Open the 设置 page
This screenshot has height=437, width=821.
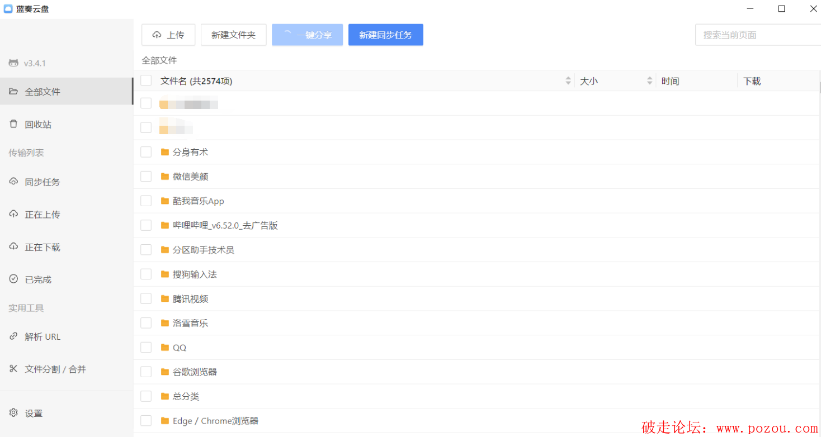tap(67, 413)
